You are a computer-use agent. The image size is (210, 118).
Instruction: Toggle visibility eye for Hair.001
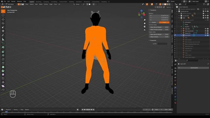pos(206,29)
